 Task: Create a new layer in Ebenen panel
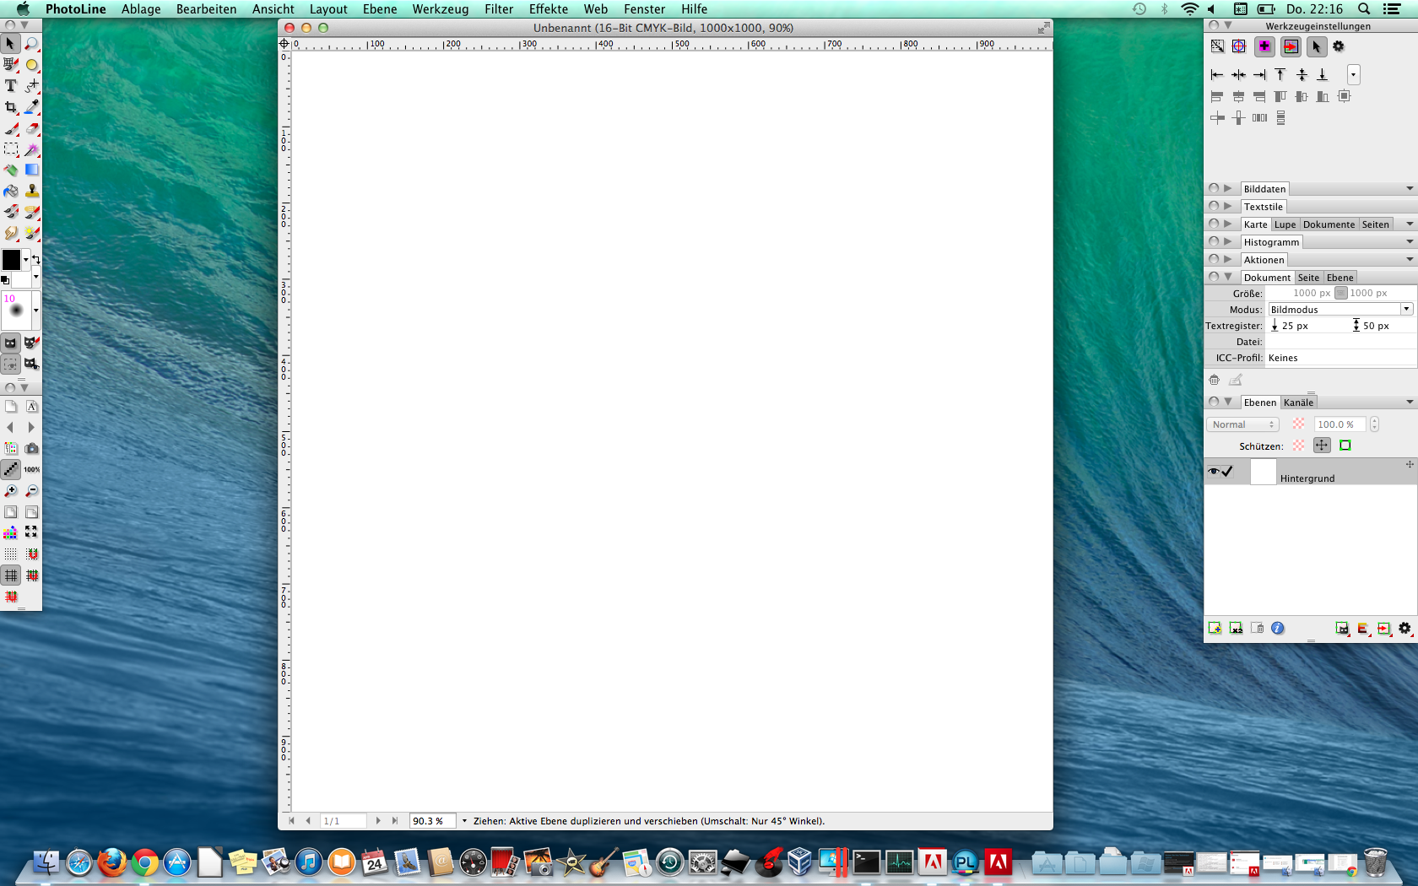click(1215, 628)
